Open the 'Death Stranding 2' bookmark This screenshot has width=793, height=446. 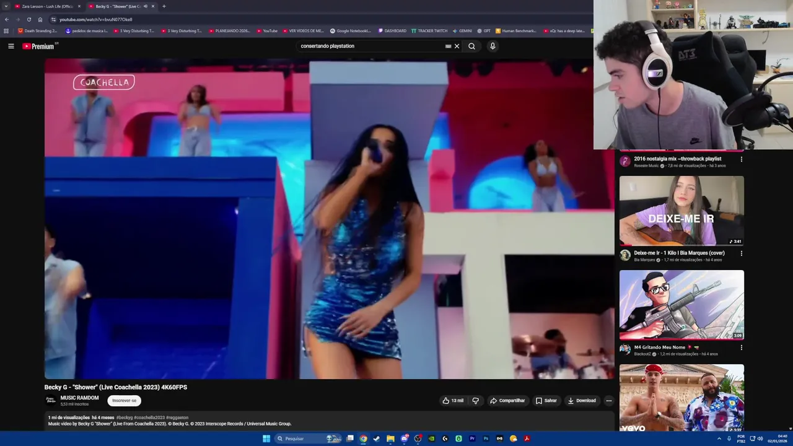(x=37, y=31)
